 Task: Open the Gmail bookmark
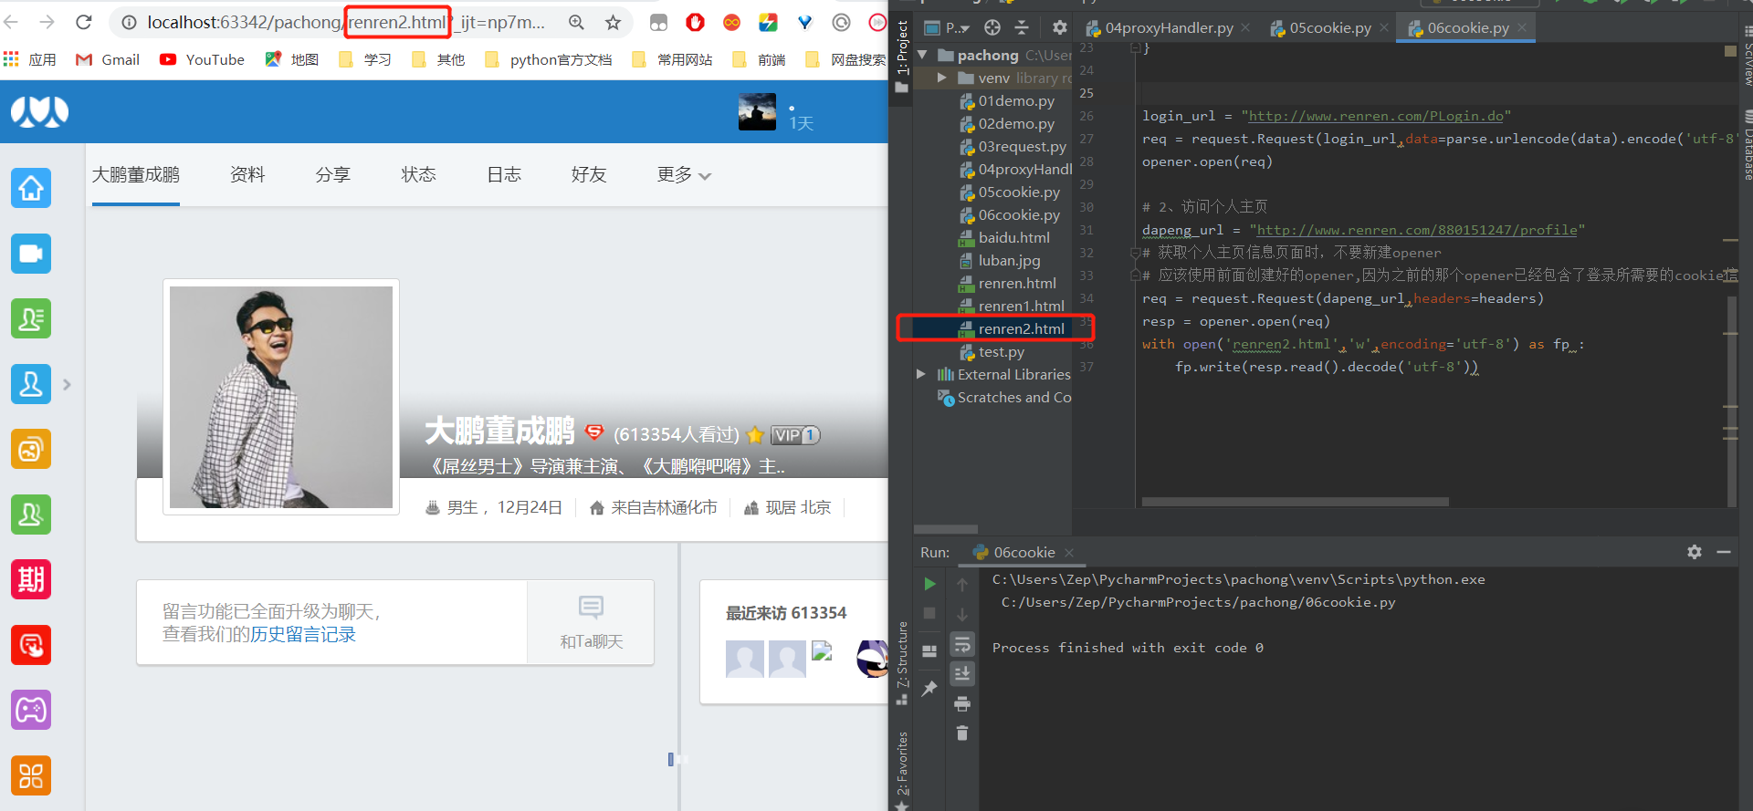[x=108, y=59]
